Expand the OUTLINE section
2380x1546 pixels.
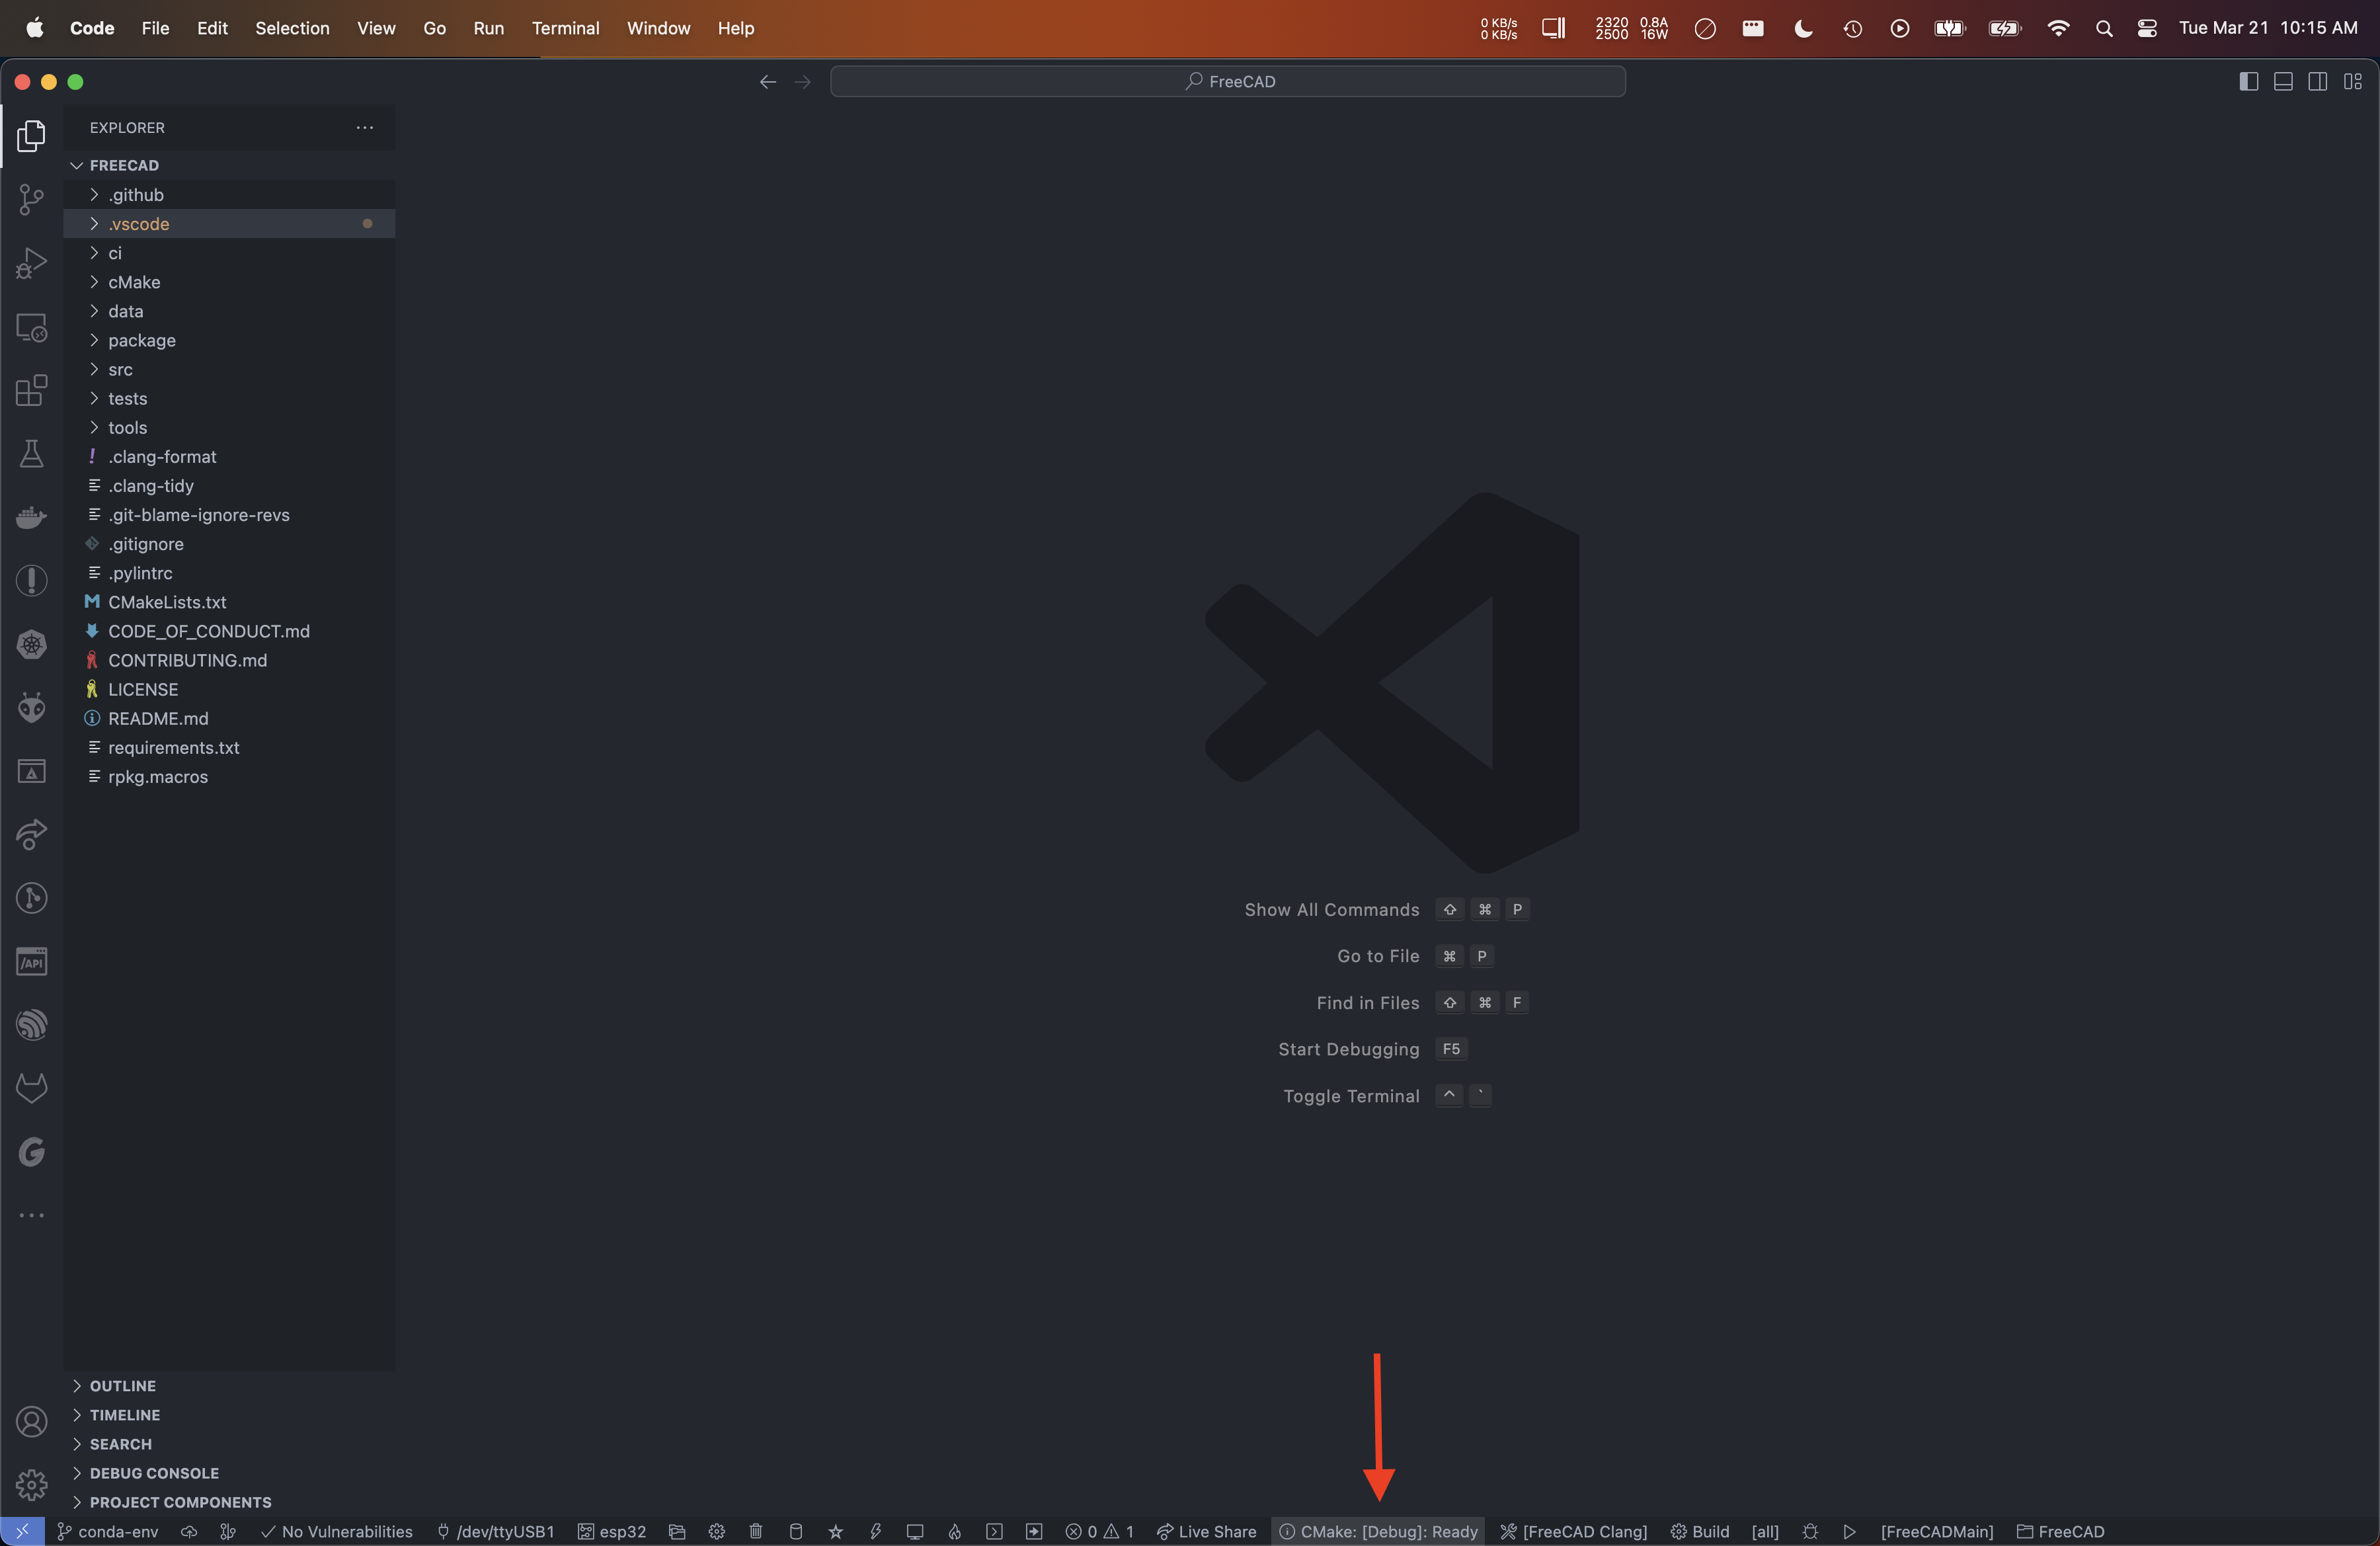[123, 1385]
